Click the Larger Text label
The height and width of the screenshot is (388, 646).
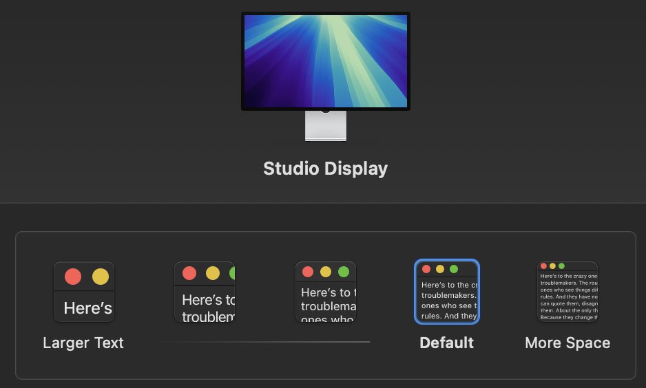[83, 343]
